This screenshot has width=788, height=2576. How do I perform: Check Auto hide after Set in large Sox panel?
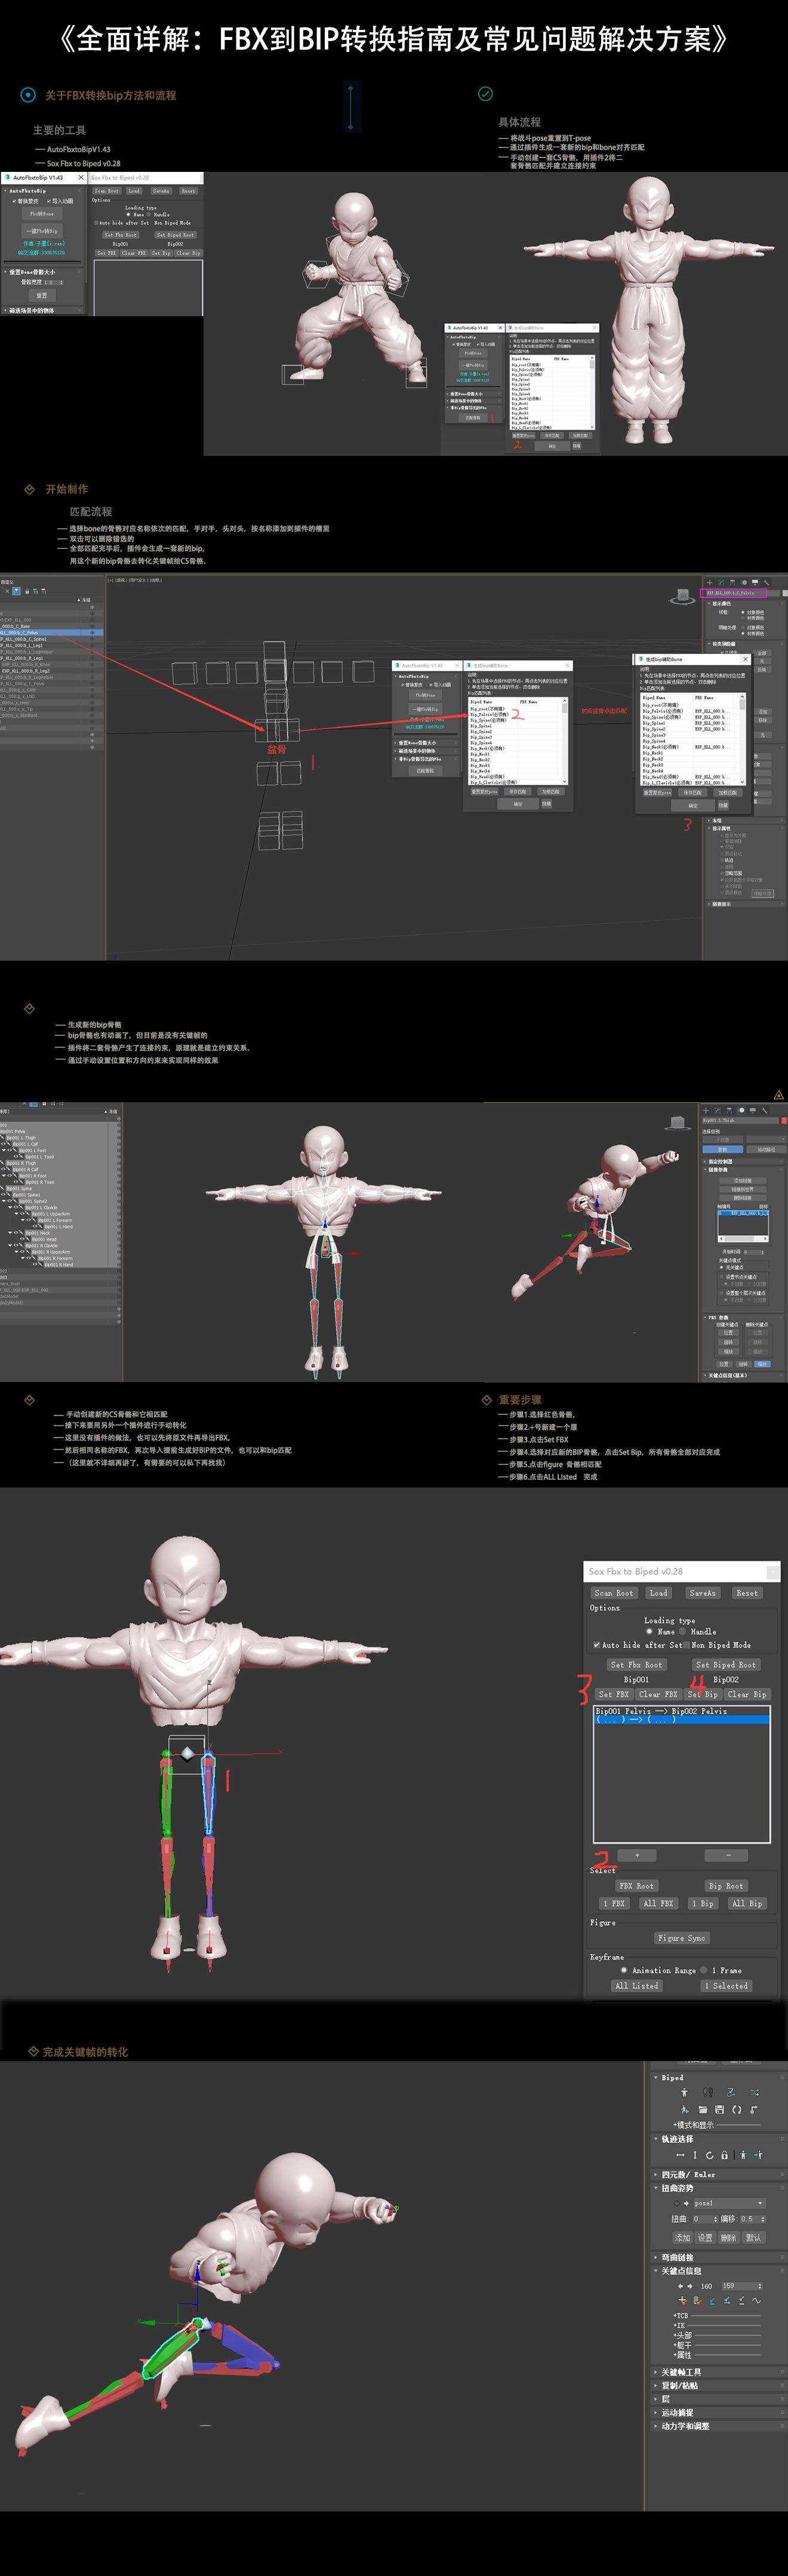click(597, 1645)
